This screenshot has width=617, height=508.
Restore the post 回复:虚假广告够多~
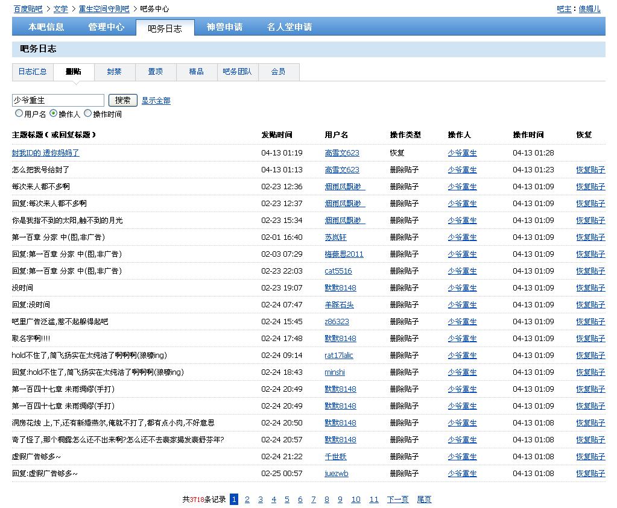pos(590,474)
